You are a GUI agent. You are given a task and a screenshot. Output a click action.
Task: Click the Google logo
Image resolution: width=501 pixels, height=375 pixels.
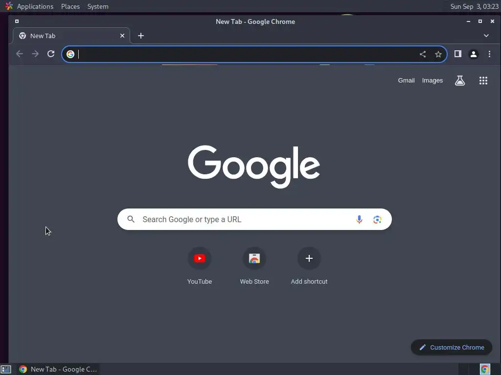point(254,167)
